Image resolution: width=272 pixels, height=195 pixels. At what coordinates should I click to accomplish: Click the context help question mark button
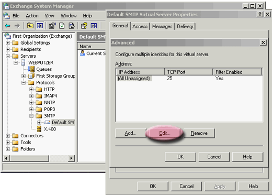[259, 14]
